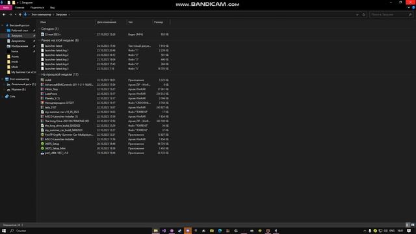Open the Windows Start menu
This screenshot has width=416, height=234.
click(x=4, y=231)
